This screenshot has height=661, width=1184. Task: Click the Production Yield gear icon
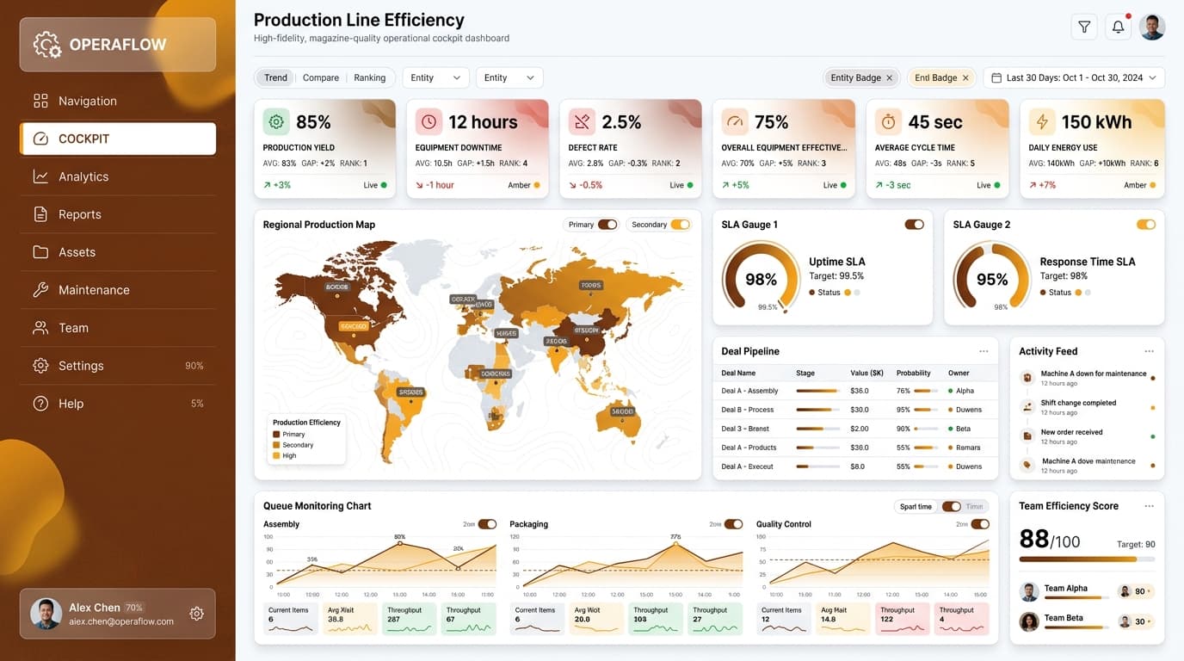click(x=276, y=122)
